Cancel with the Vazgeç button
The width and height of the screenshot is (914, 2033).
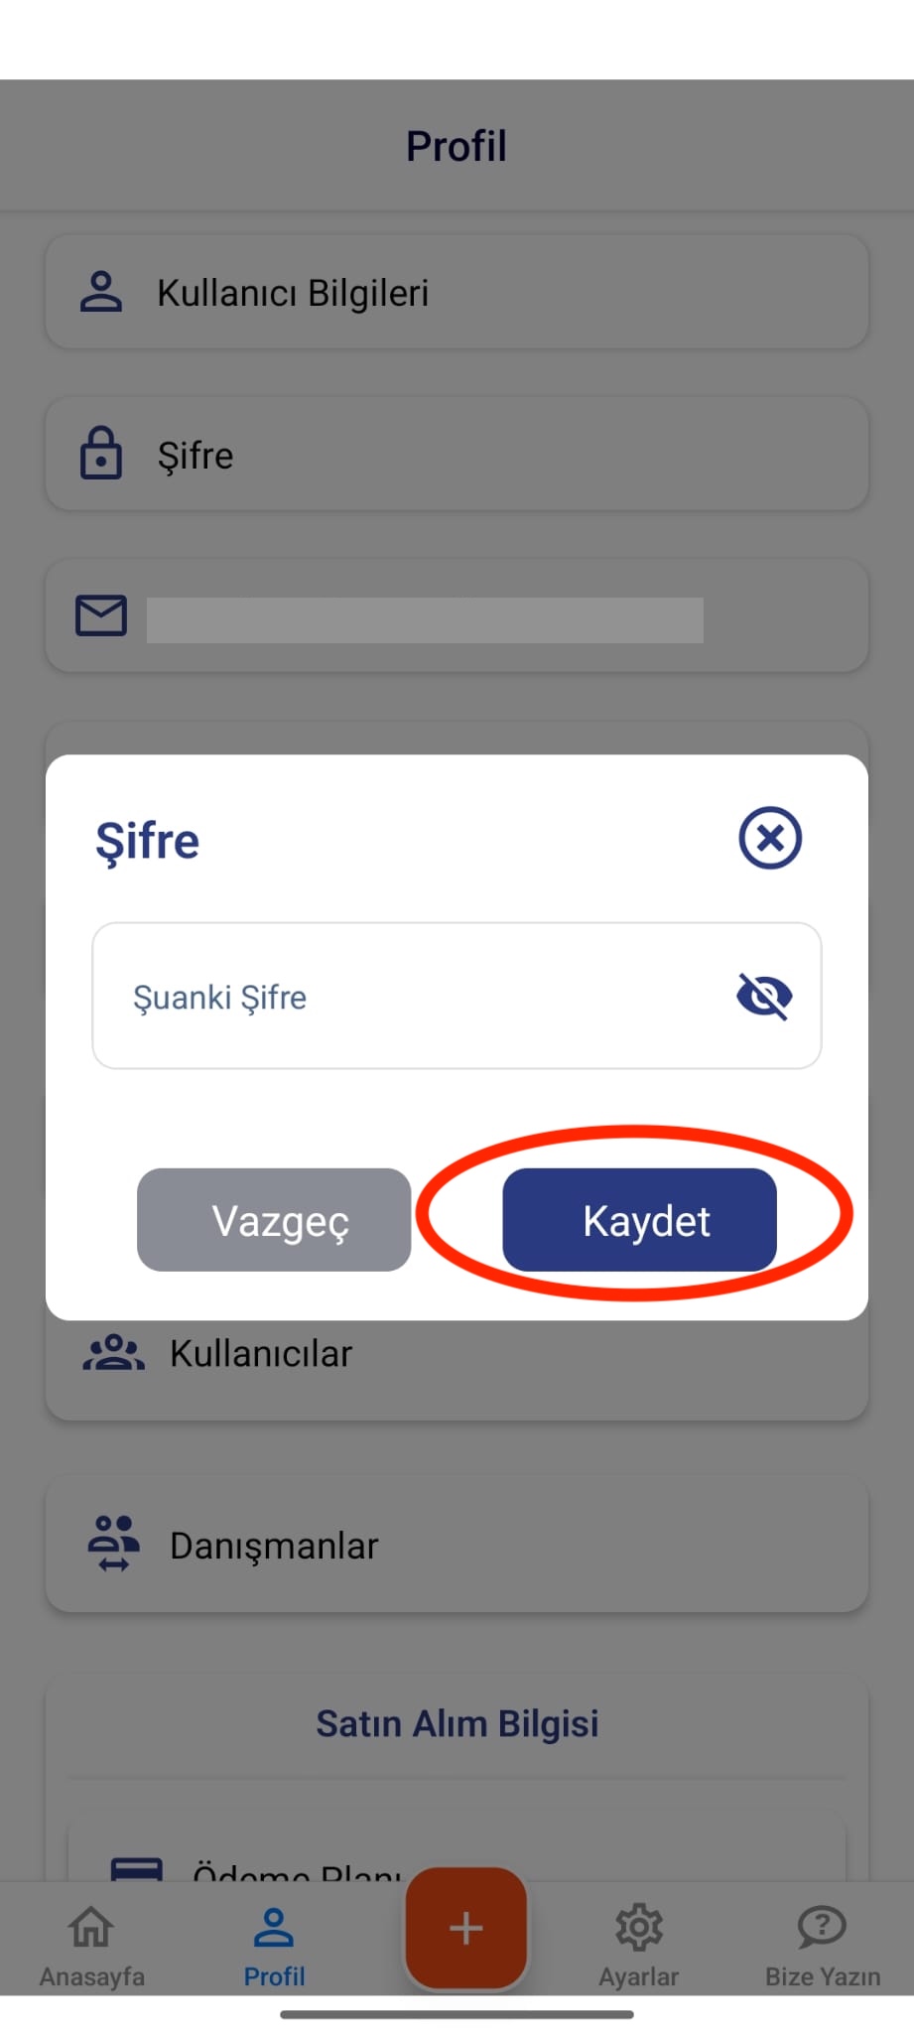pos(274,1220)
